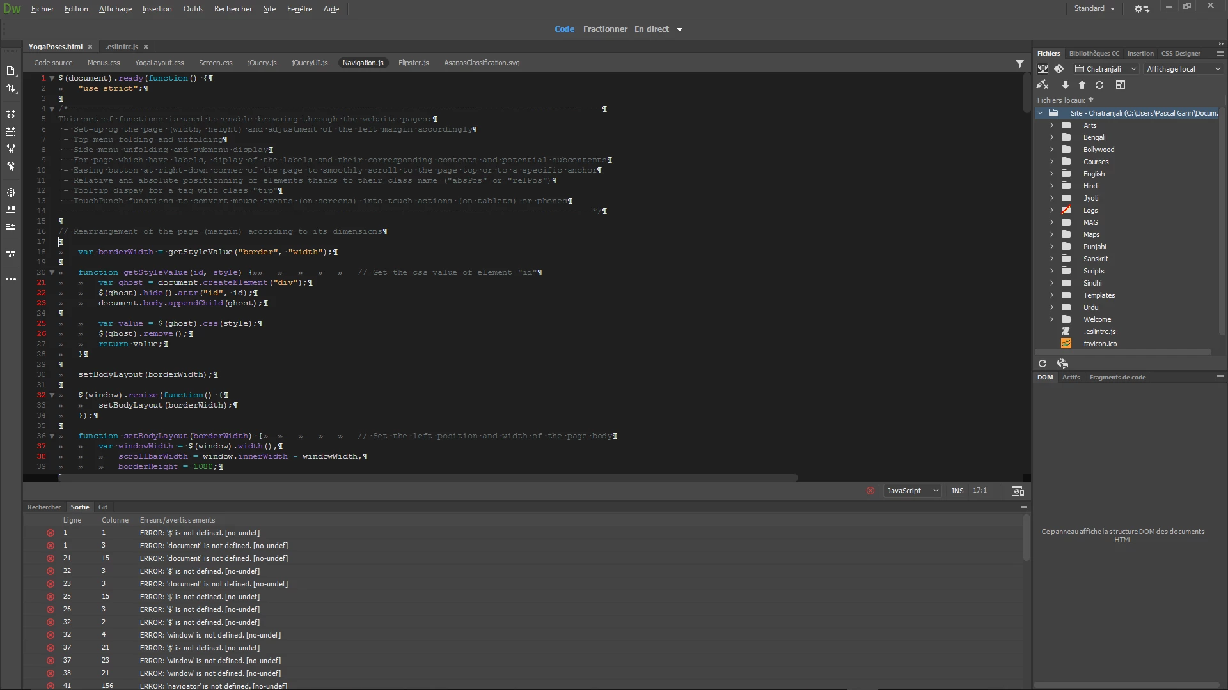Click the Get files down-arrow icon
The width and height of the screenshot is (1228, 690).
click(x=1065, y=85)
